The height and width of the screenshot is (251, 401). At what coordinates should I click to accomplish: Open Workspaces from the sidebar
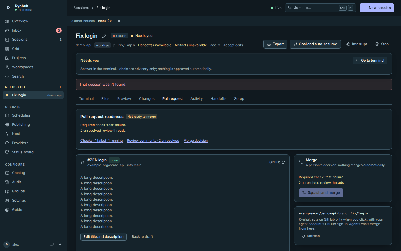click(33, 67)
